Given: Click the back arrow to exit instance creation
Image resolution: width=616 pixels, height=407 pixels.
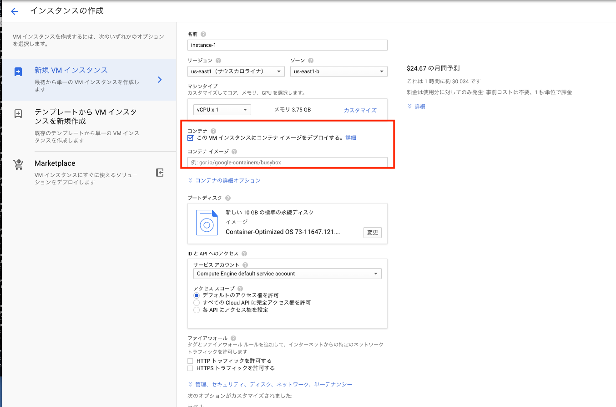Looking at the screenshot, I should tap(14, 11).
